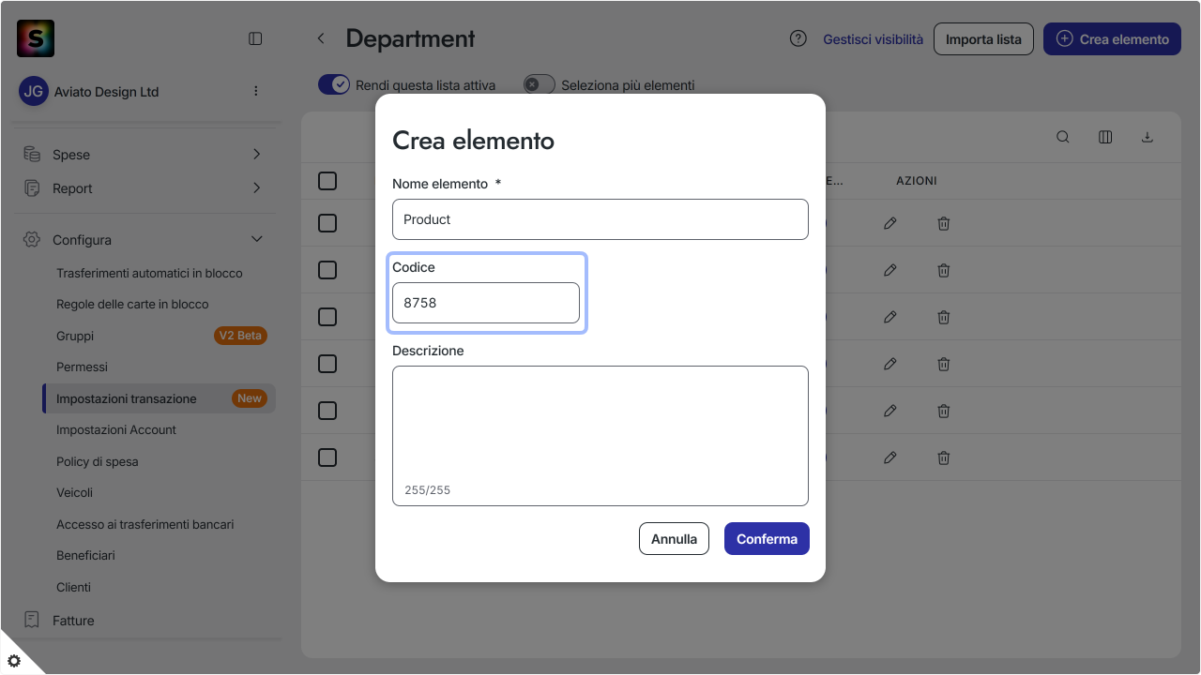
Task: Open the Gestisci visibilità link
Action: coord(873,39)
